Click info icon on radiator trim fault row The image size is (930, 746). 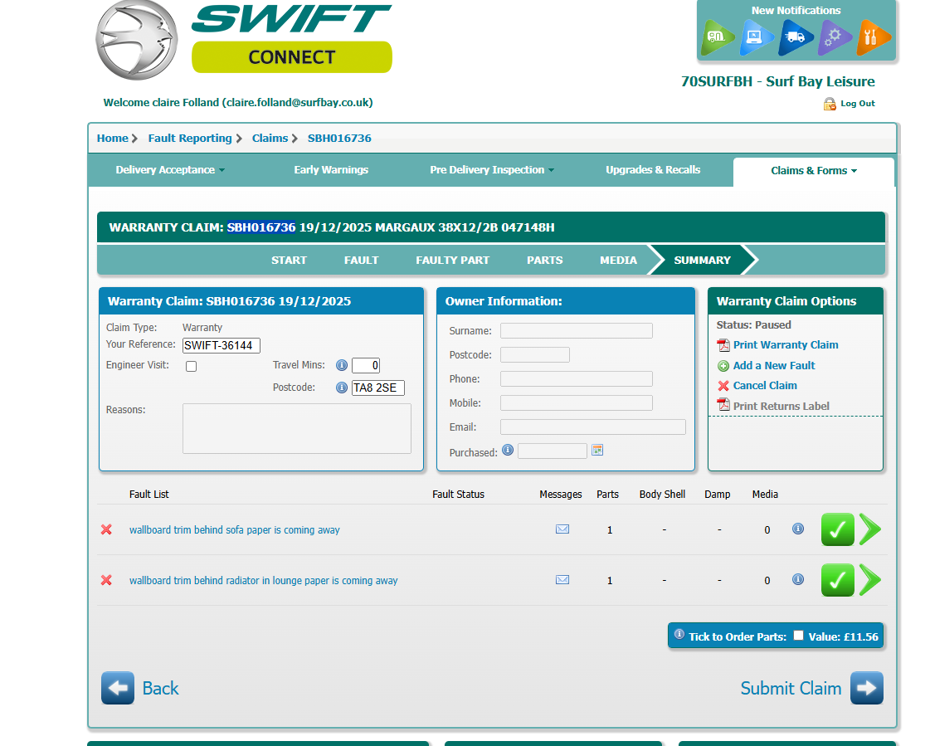point(798,578)
